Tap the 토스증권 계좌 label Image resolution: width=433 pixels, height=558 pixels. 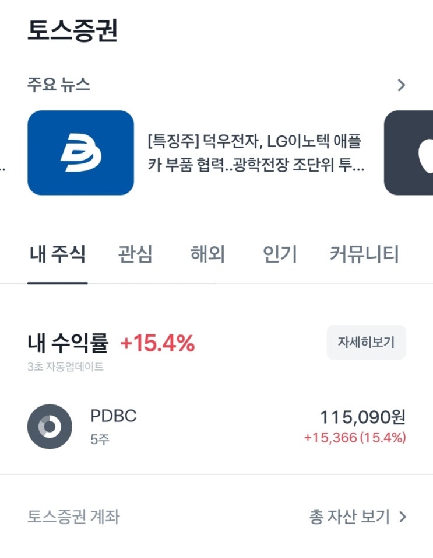[73, 517]
